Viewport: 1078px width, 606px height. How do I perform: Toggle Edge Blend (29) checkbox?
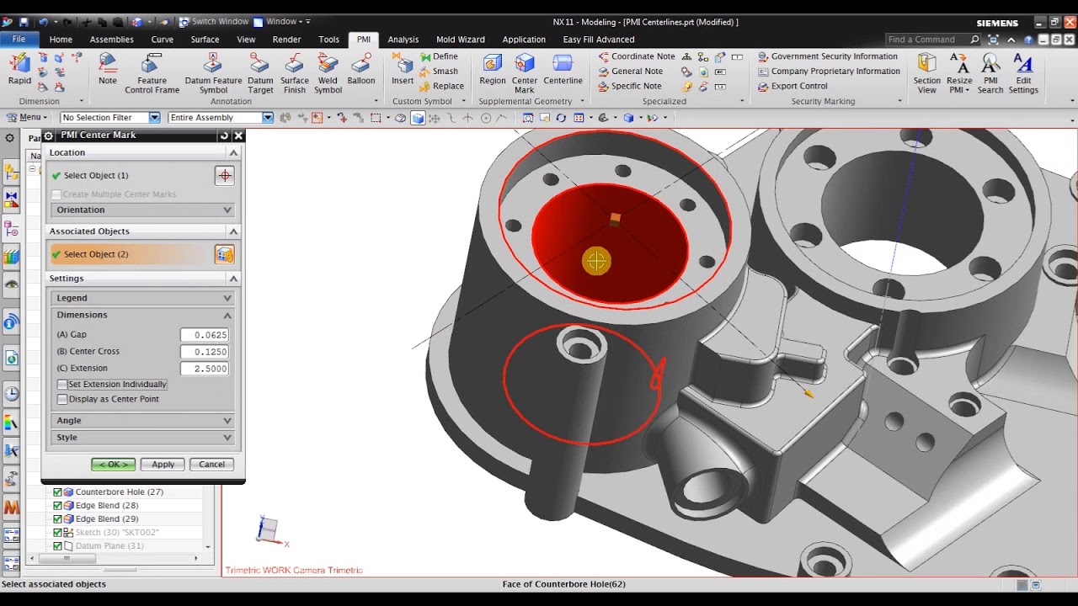57,518
